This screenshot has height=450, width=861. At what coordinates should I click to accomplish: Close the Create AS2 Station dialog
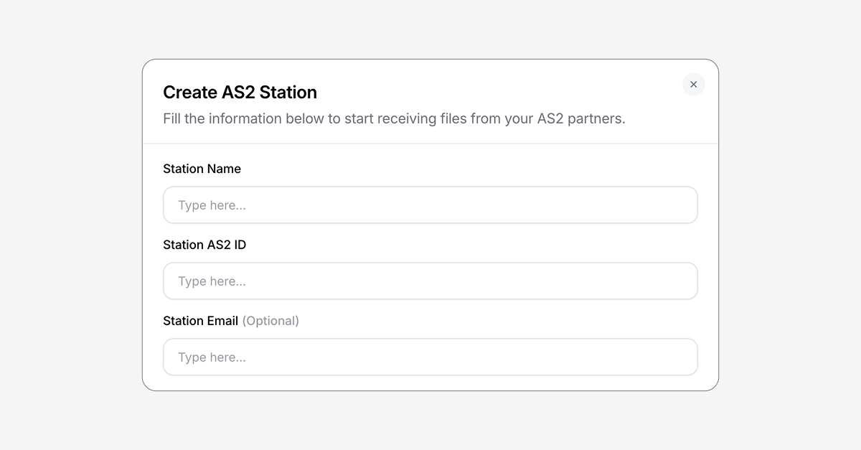[x=693, y=85]
